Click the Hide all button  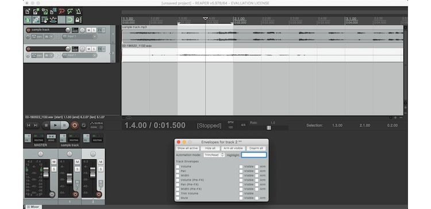[x=210, y=148]
